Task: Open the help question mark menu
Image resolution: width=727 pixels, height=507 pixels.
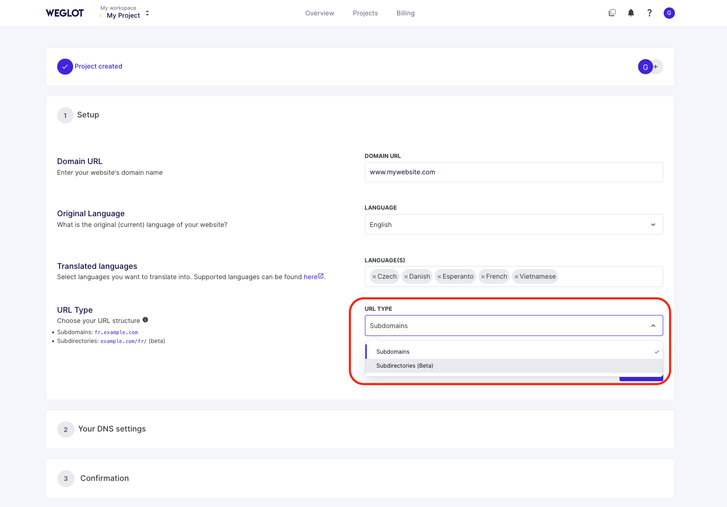Action: 649,13
